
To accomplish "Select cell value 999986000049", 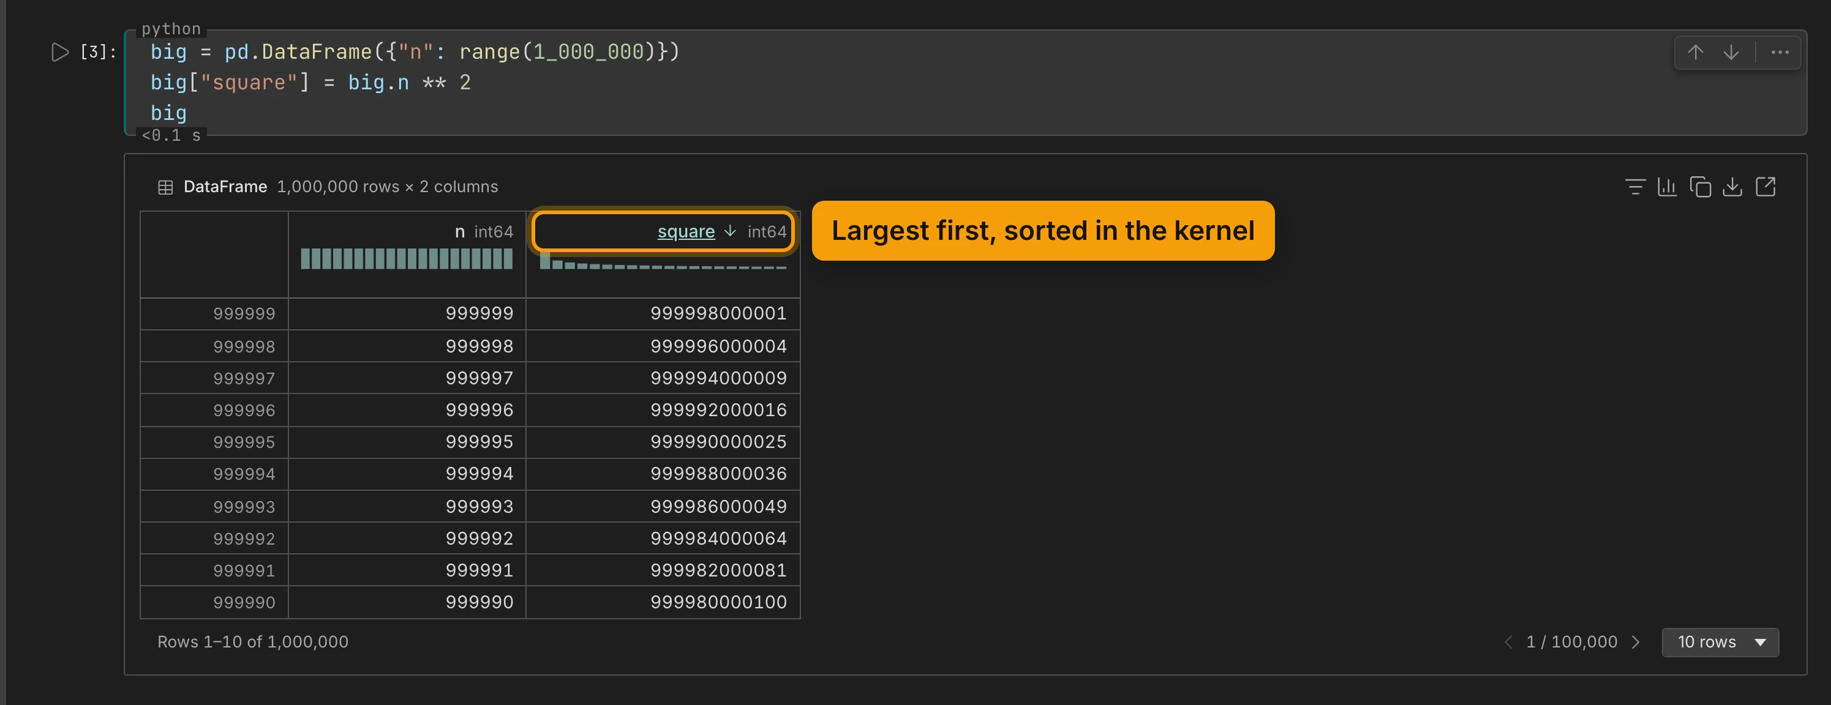I will [718, 507].
